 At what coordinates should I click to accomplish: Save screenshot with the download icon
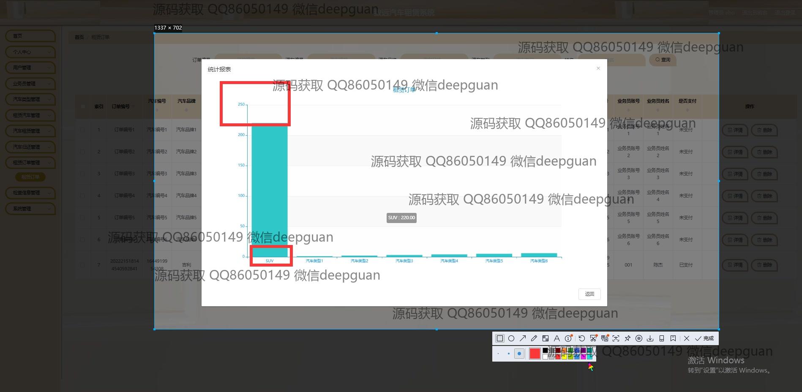point(650,338)
